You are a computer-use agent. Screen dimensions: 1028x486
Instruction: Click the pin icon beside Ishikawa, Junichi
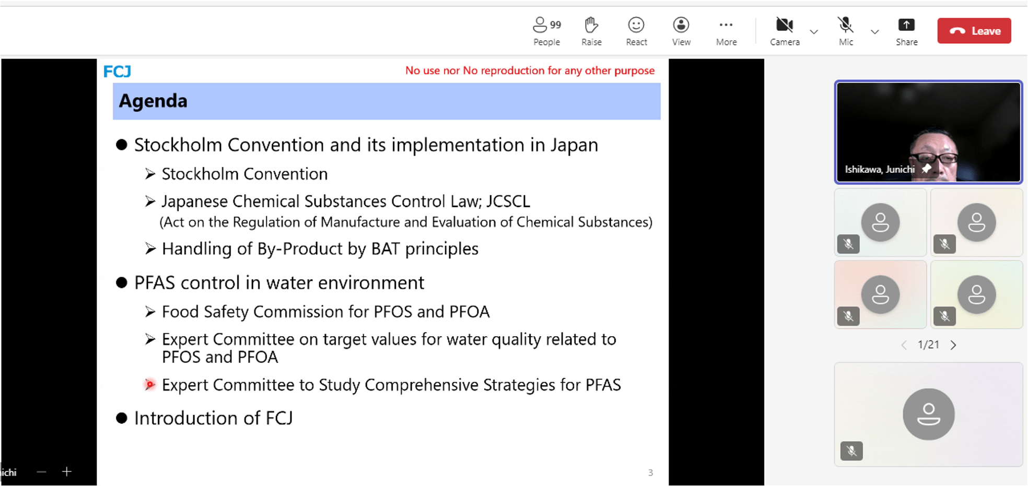pyautogui.click(x=927, y=169)
